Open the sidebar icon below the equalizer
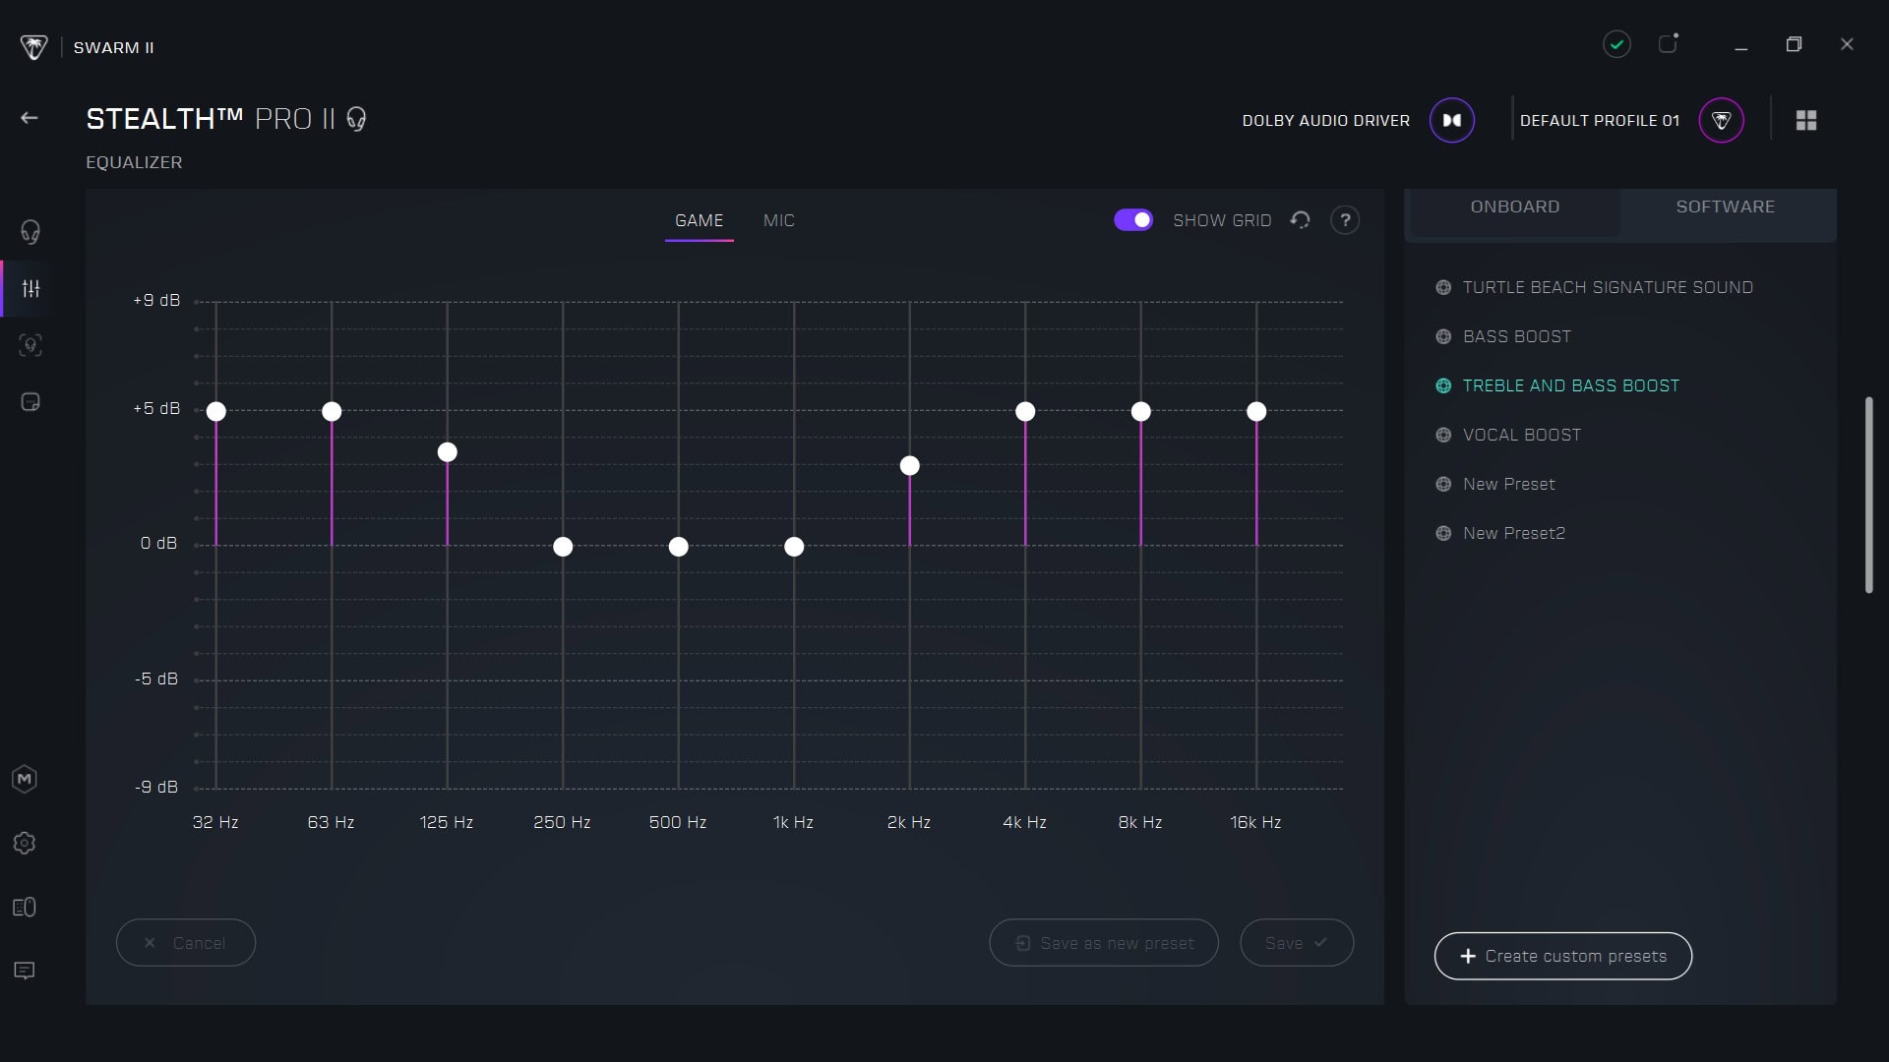Screen dimensions: 1889x1062 click(30, 345)
